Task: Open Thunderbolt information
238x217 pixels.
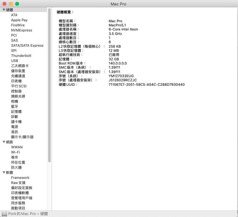Action: (x=21, y=56)
